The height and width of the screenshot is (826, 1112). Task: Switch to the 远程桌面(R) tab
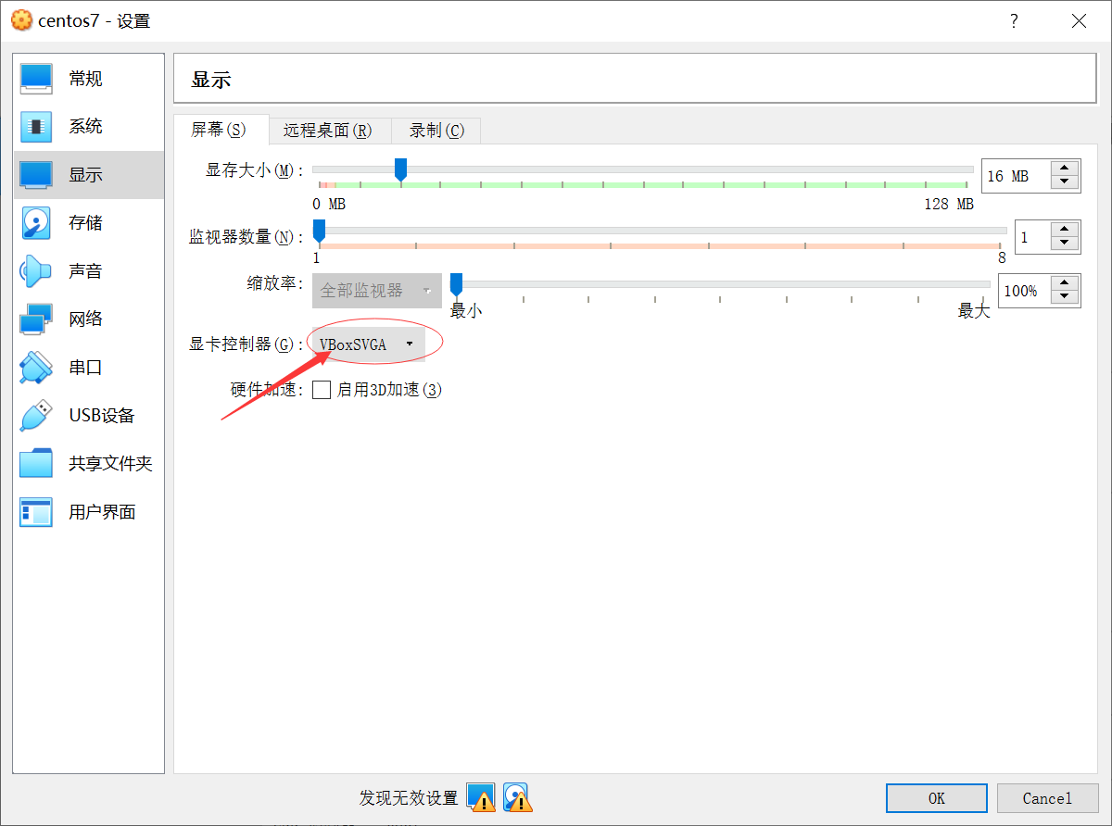coord(328,131)
